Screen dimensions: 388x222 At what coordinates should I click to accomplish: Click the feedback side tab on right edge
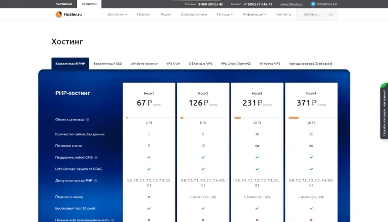click(x=384, y=111)
